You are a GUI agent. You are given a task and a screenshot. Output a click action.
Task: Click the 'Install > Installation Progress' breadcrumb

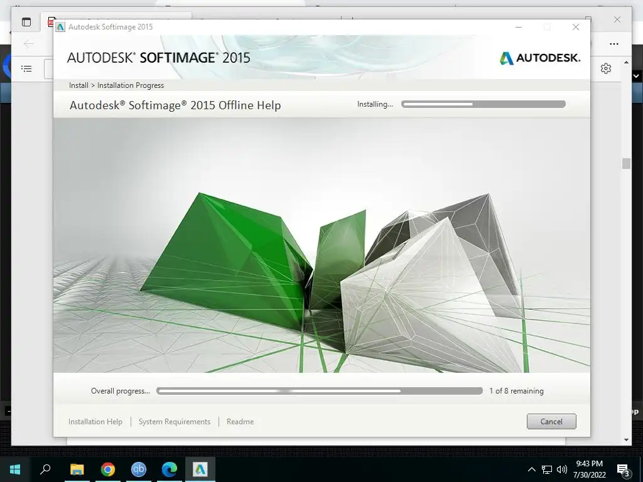click(116, 85)
